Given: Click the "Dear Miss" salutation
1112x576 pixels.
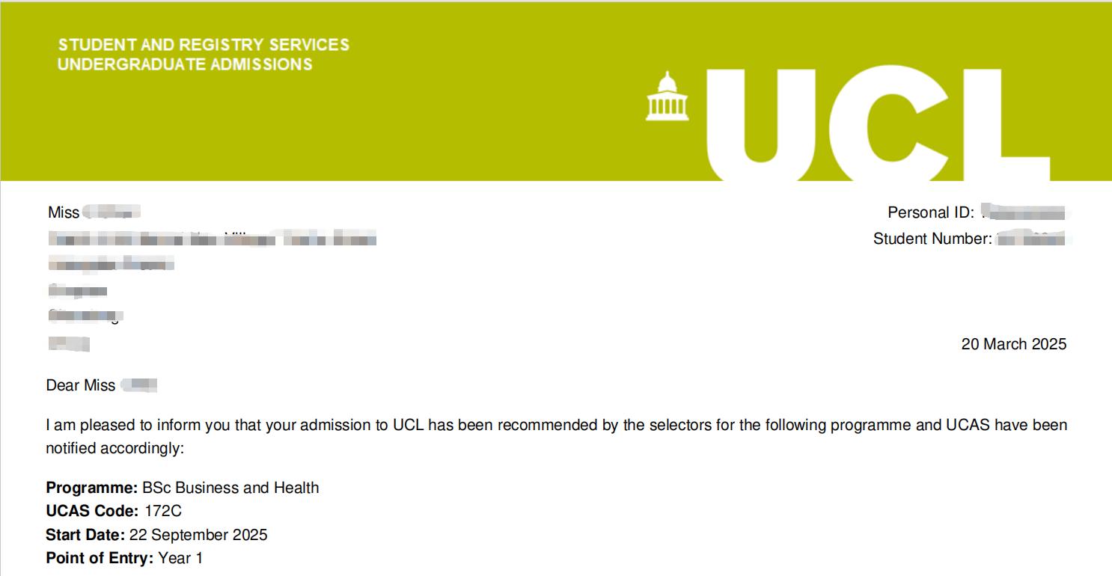Looking at the screenshot, I should tap(81, 385).
